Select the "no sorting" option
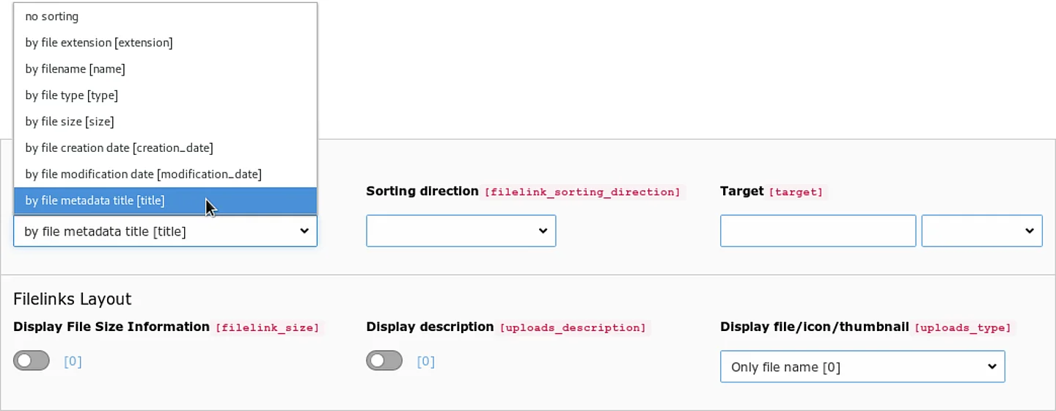The height and width of the screenshot is (411, 1056). point(52,16)
